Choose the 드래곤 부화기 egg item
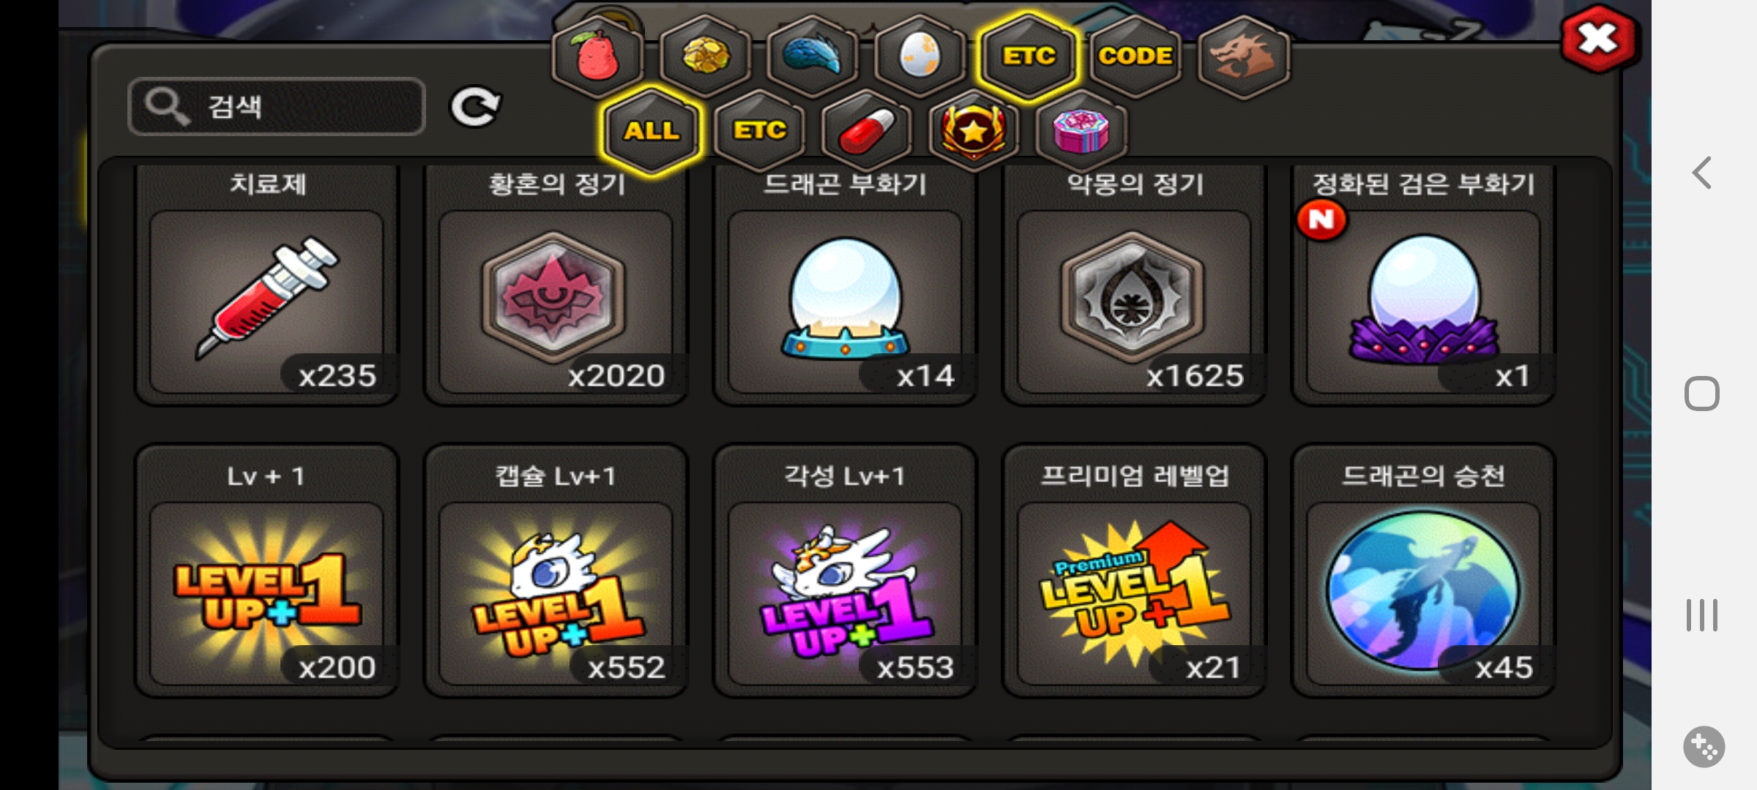Screen dimensions: 1757x790 click(x=846, y=285)
